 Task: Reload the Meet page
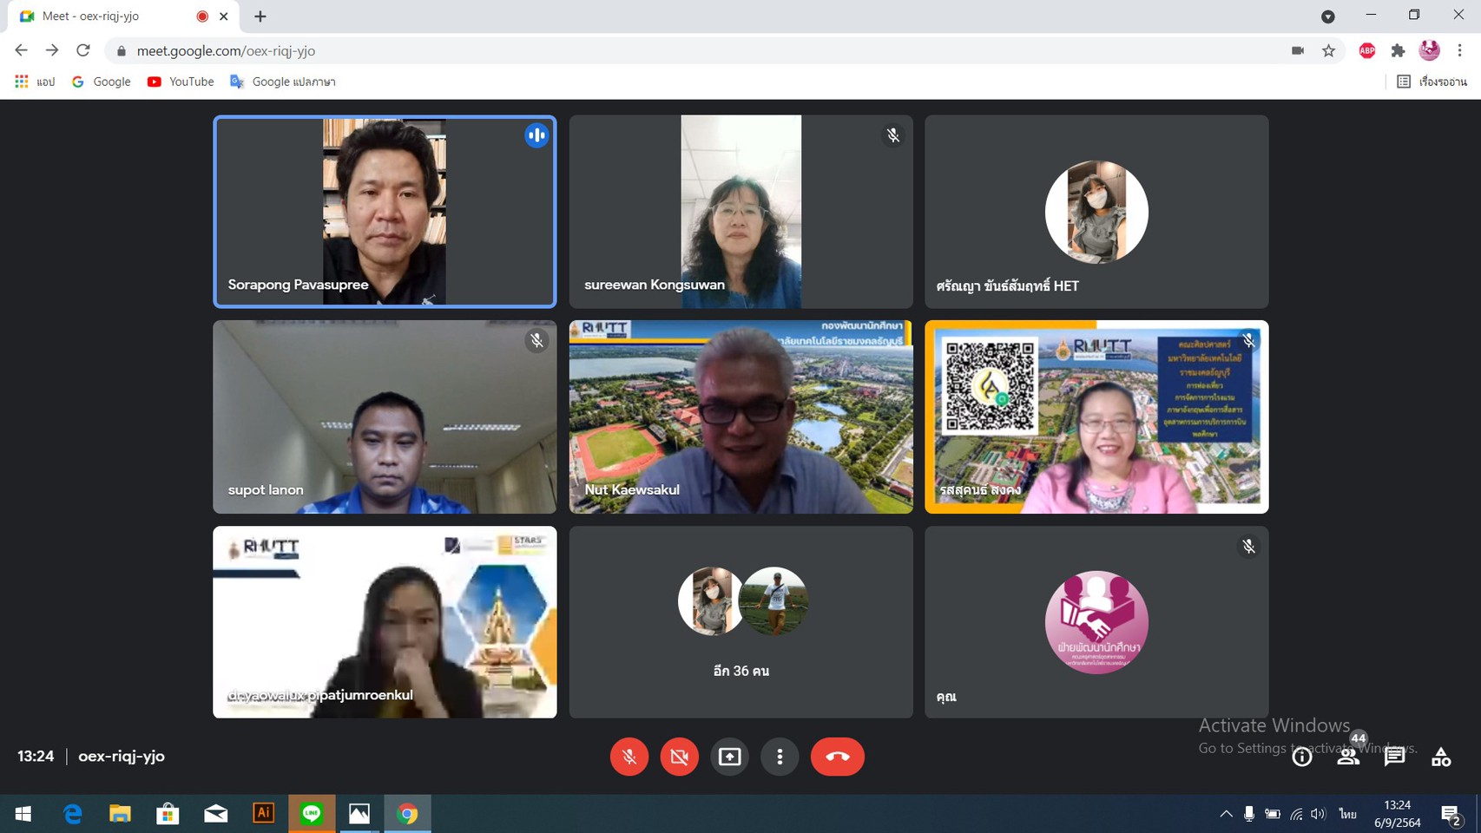point(83,50)
